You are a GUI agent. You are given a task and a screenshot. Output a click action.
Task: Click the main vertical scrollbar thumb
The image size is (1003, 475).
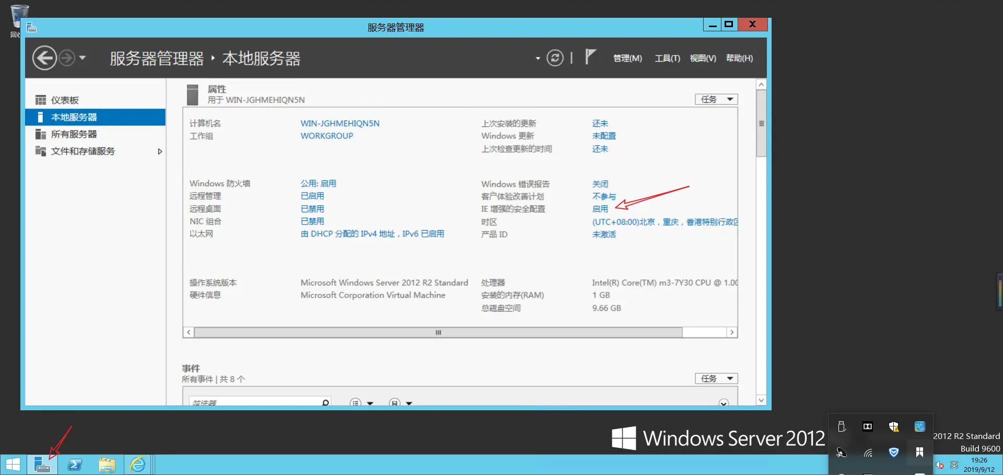(x=761, y=123)
